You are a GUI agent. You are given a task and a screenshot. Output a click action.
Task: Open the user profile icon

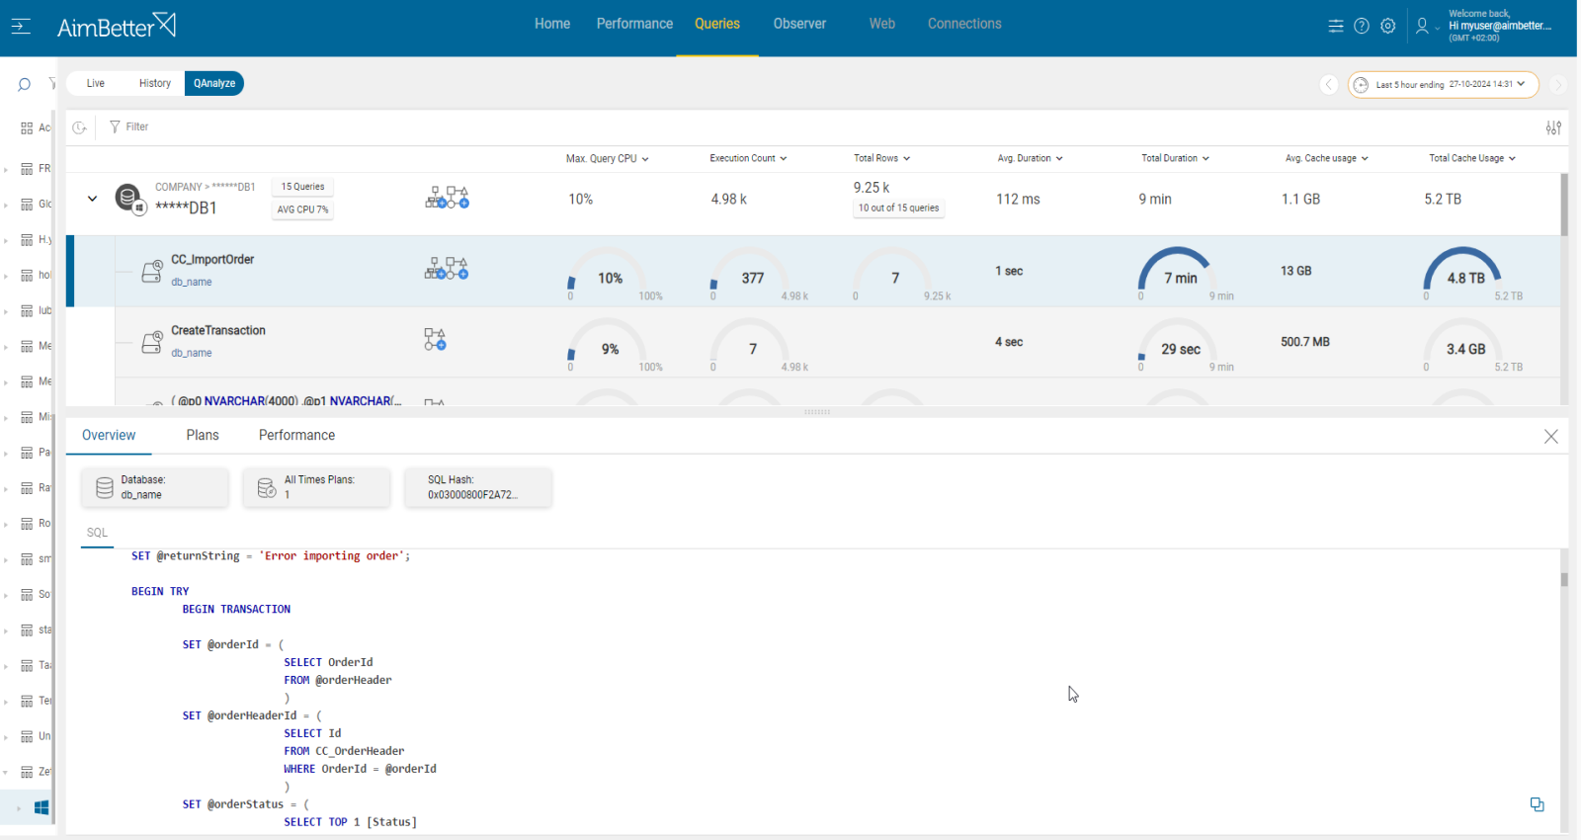[x=1422, y=27]
